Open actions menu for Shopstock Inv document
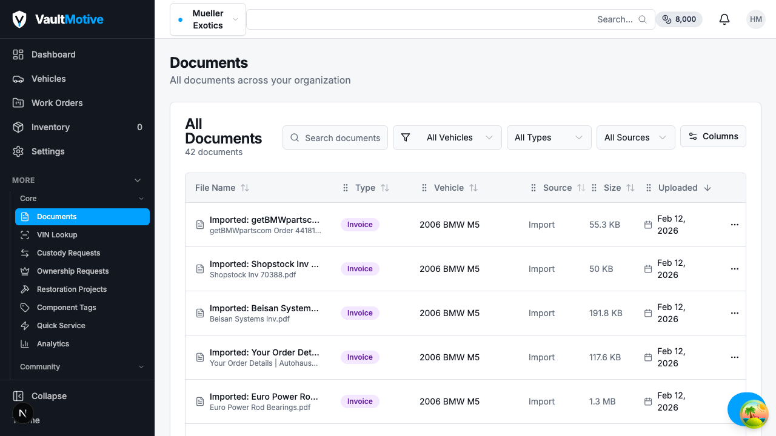 (x=735, y=269)
